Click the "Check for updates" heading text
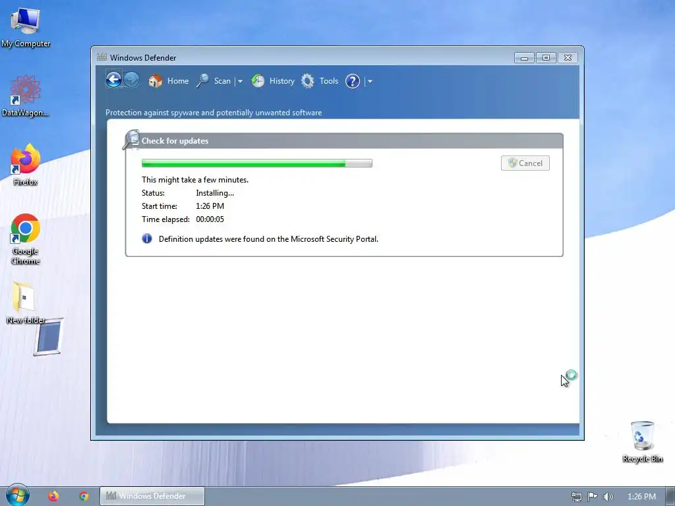 pyautogui.click(x=175, y=141)
